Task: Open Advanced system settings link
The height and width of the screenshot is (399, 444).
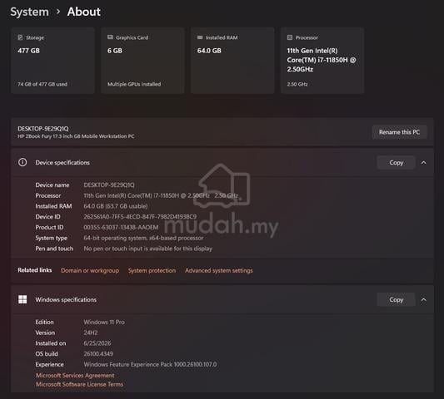Action: pyautogui.click(x=219, y=270)
